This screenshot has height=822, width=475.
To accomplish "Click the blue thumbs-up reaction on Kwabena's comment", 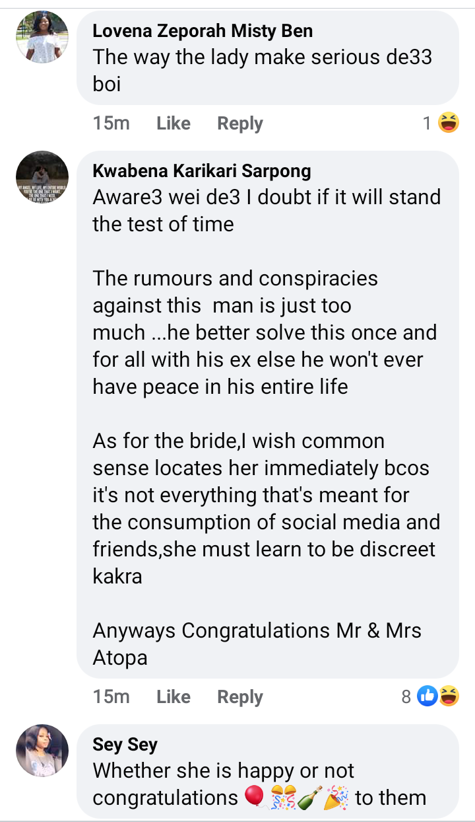I will (427, 696).
